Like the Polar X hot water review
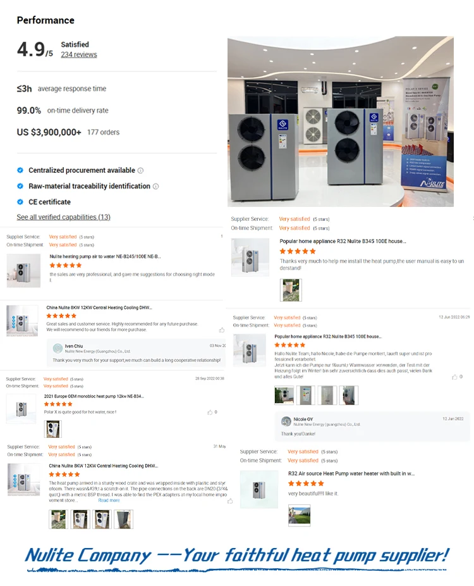The image size is (474, 586). 210,412
